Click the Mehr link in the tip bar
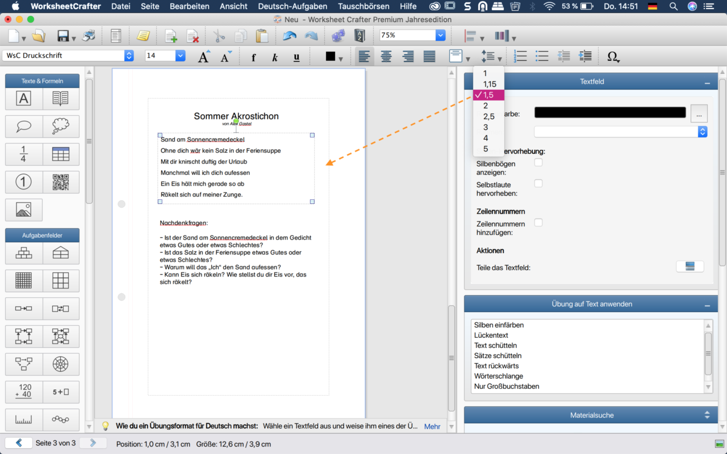727x454 pixels. pyautogui.click(x=432, y=426)
